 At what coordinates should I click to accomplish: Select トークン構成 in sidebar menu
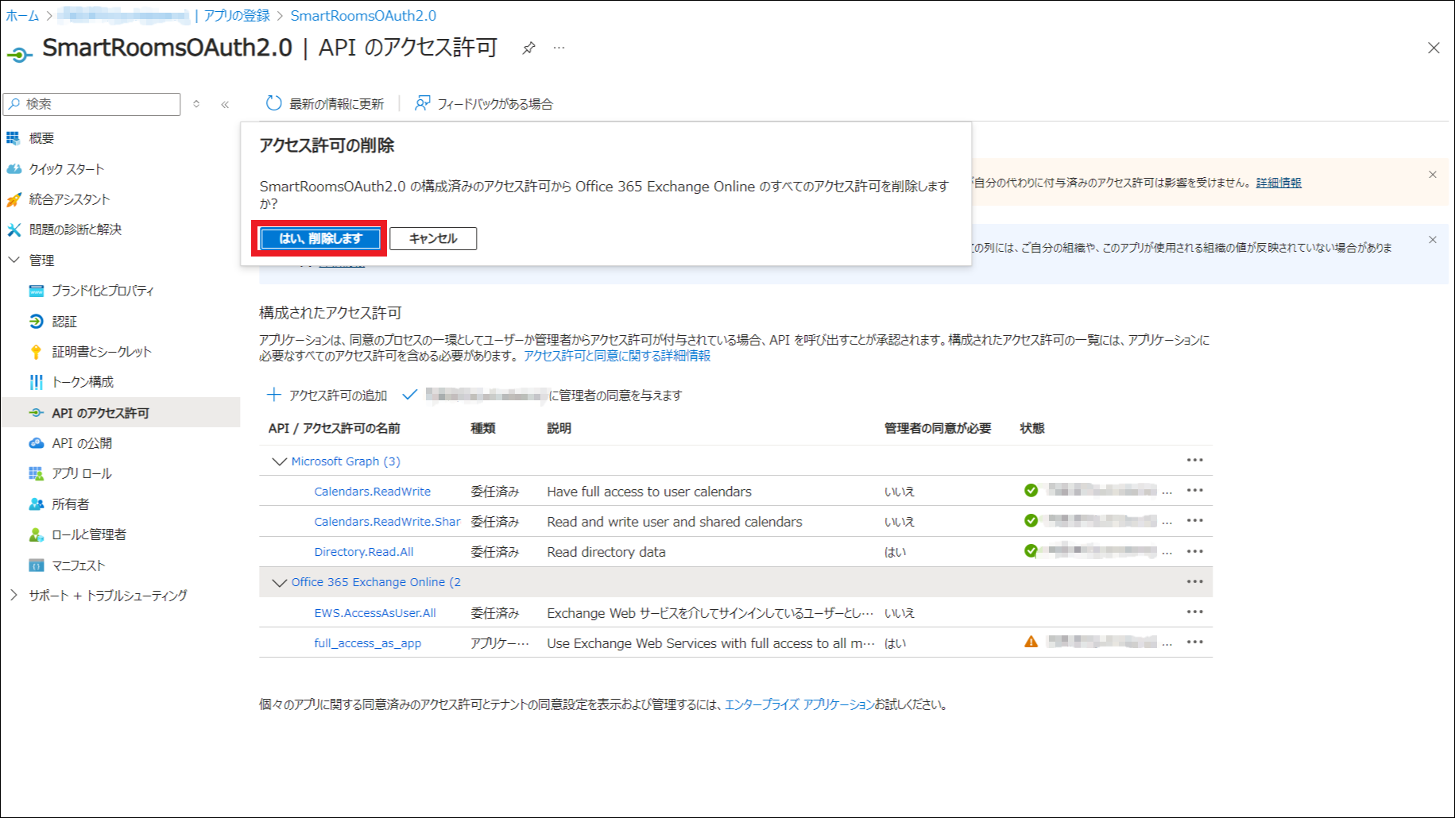tap(82, 382)
